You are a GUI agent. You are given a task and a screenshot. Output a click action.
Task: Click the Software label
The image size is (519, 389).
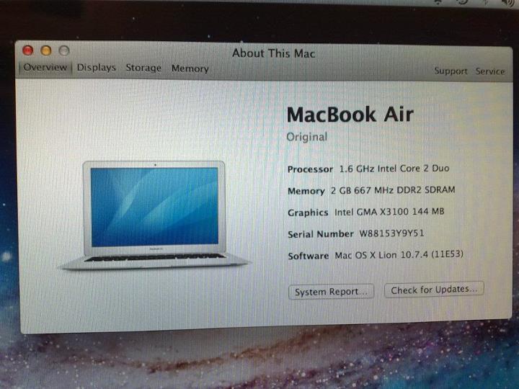pos(309,256)
